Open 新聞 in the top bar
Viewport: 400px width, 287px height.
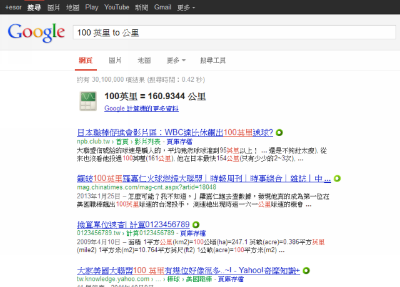click(x=142, y=7)
